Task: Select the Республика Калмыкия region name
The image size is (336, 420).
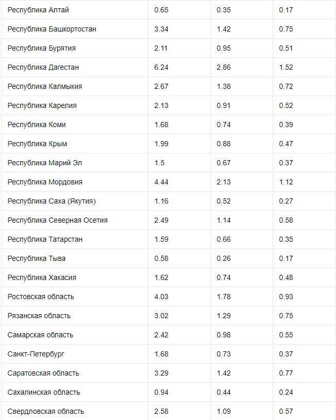Action: (x=45, y=86)
